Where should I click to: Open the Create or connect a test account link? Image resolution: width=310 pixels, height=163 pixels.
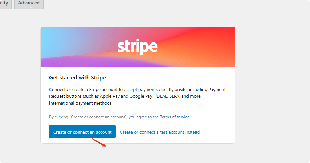159,132
